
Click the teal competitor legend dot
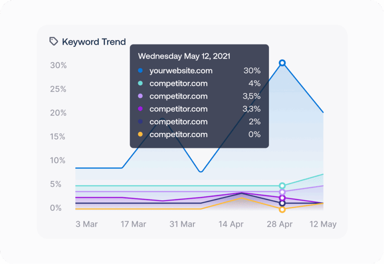coord(140,83)
